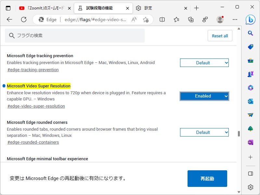Image resolution: width=260 pixels, height=195 pixels.
Task: Click the Reset all button
Action: click(x=220, y=35)
